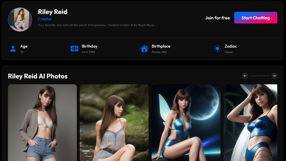Screen dimensions: 286x161
Task: Click the circular profile avatar picture
Action: (x=20, y=19)
